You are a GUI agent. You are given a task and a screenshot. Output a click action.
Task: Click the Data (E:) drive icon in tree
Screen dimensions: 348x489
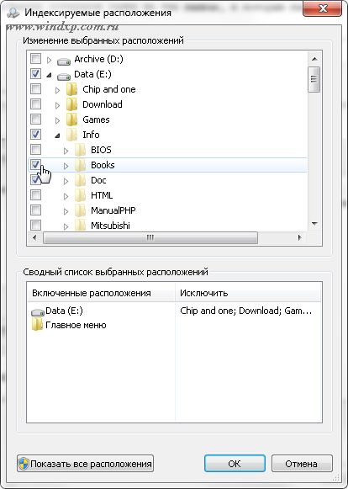[64, 76]
